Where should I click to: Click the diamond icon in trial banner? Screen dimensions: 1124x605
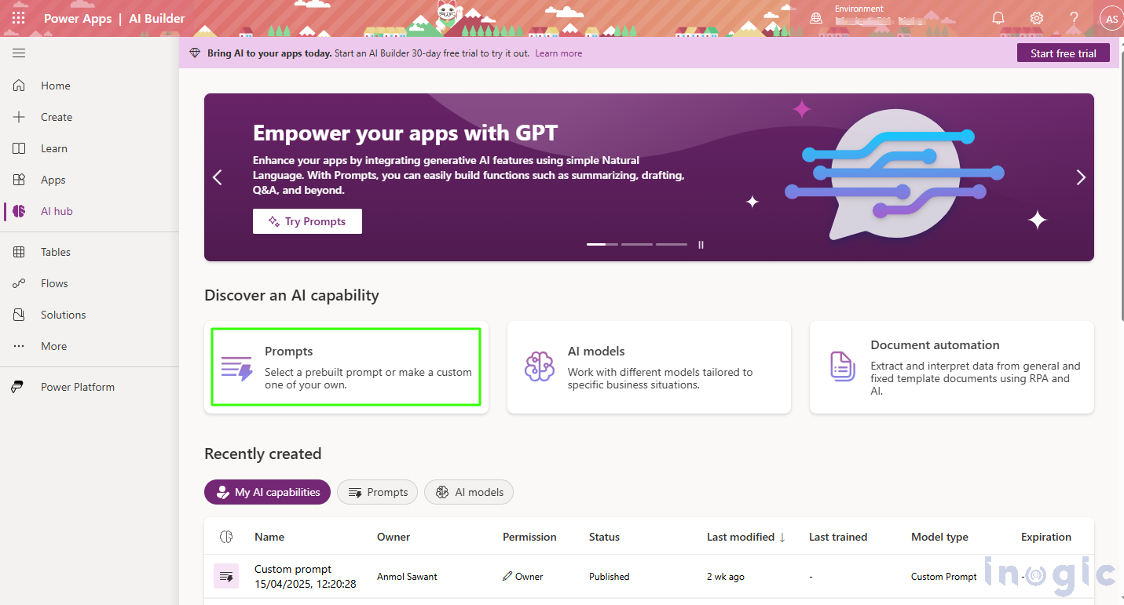pyautogui.click(x=195, y=53)
